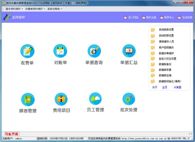Click the 进入网店 toolbar button
Image resolution: width=195 pixels, height=142 pixels.
pos(131,18)
